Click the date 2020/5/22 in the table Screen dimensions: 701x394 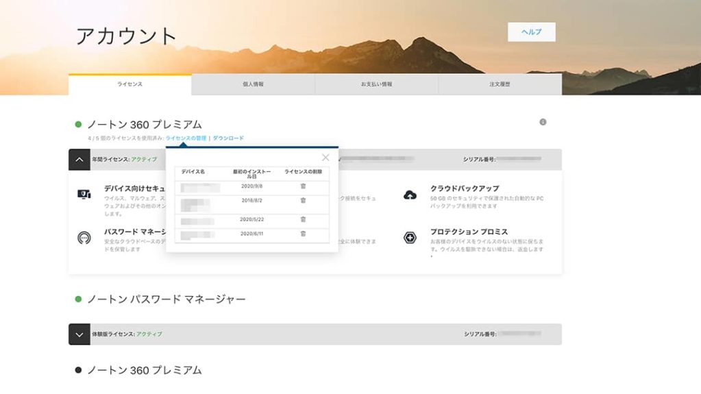[251, 219]
